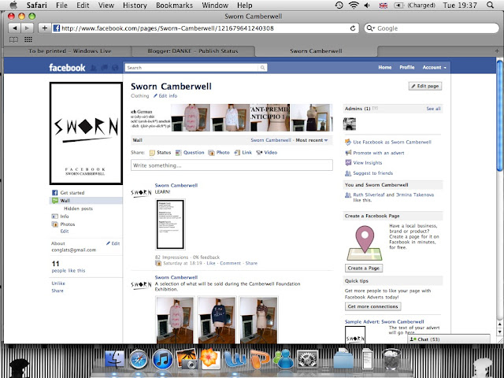The image size is (504, 378).
Task: Open the Edit menu in menu bar
Action: coord(83,6)
